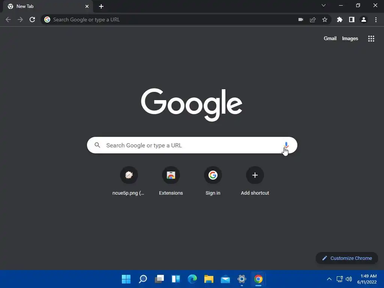Select the New Tab tab
This screenshot has height=288, width=384.
(x=48, y=6)
